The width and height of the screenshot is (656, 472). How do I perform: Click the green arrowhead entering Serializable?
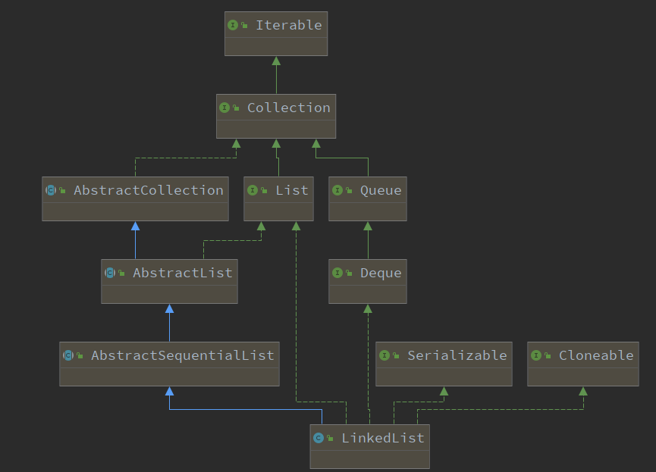[x=444, y=391]
